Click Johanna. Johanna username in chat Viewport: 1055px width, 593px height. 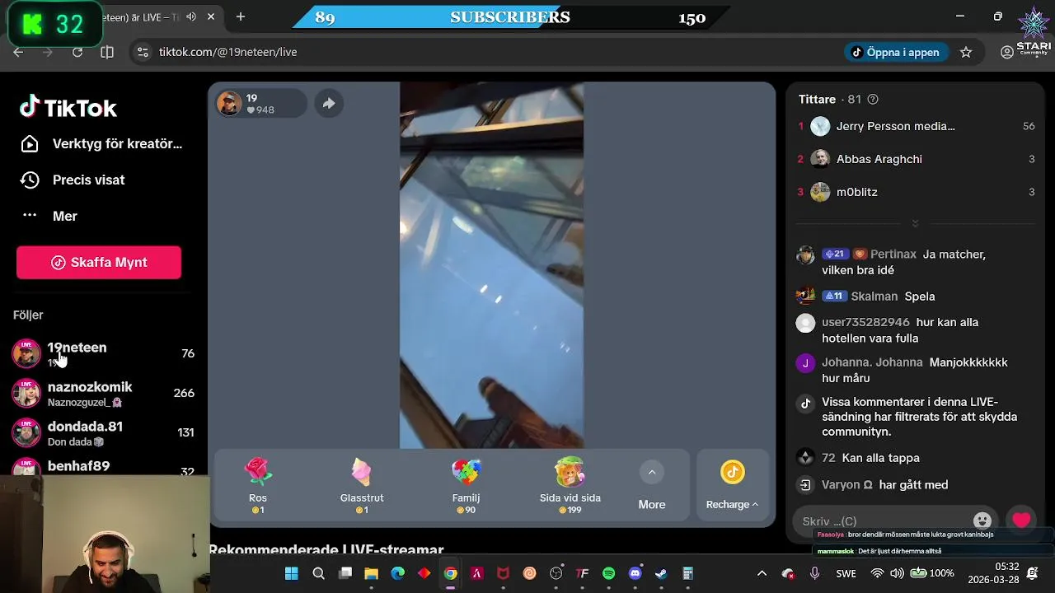[x=872, y=362]
